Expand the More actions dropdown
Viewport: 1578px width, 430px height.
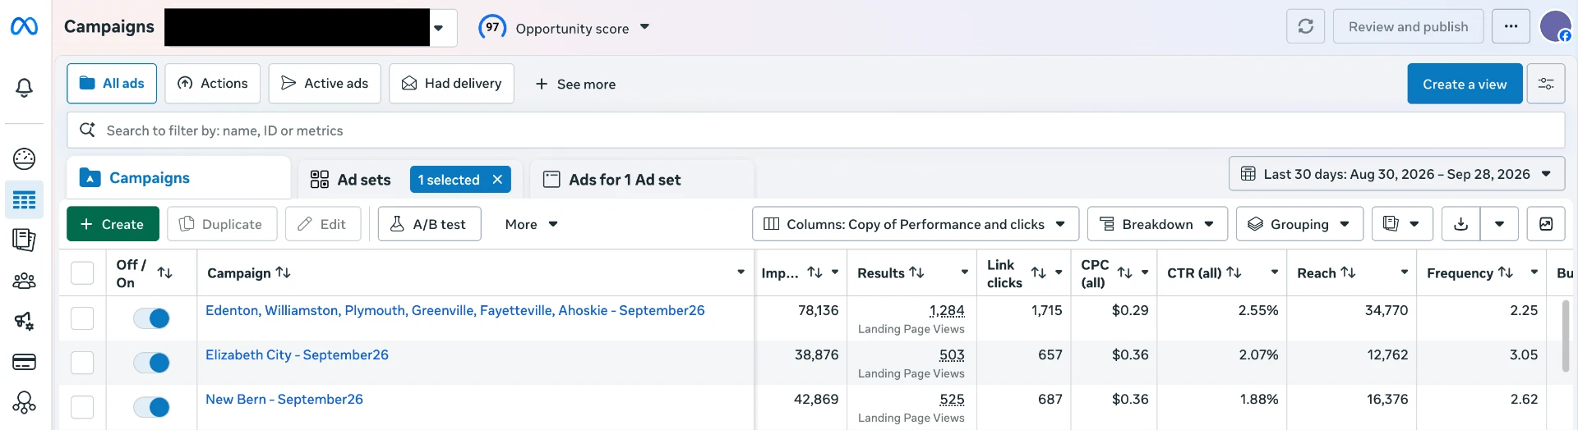tap(532, 224)
